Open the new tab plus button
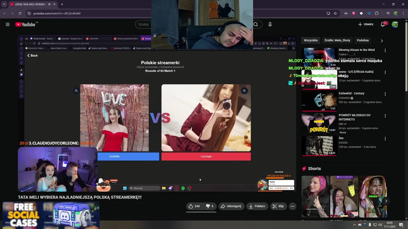This screenshot has width=408, height=229. click(x=62, y=4)
